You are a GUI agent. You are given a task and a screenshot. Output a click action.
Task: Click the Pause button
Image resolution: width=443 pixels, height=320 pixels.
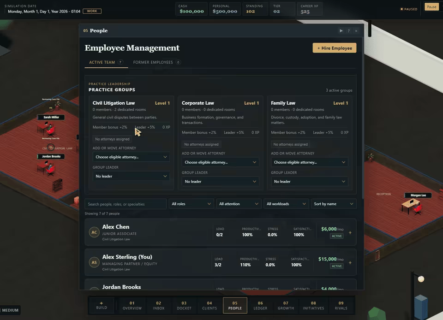(x=431, y=7)
